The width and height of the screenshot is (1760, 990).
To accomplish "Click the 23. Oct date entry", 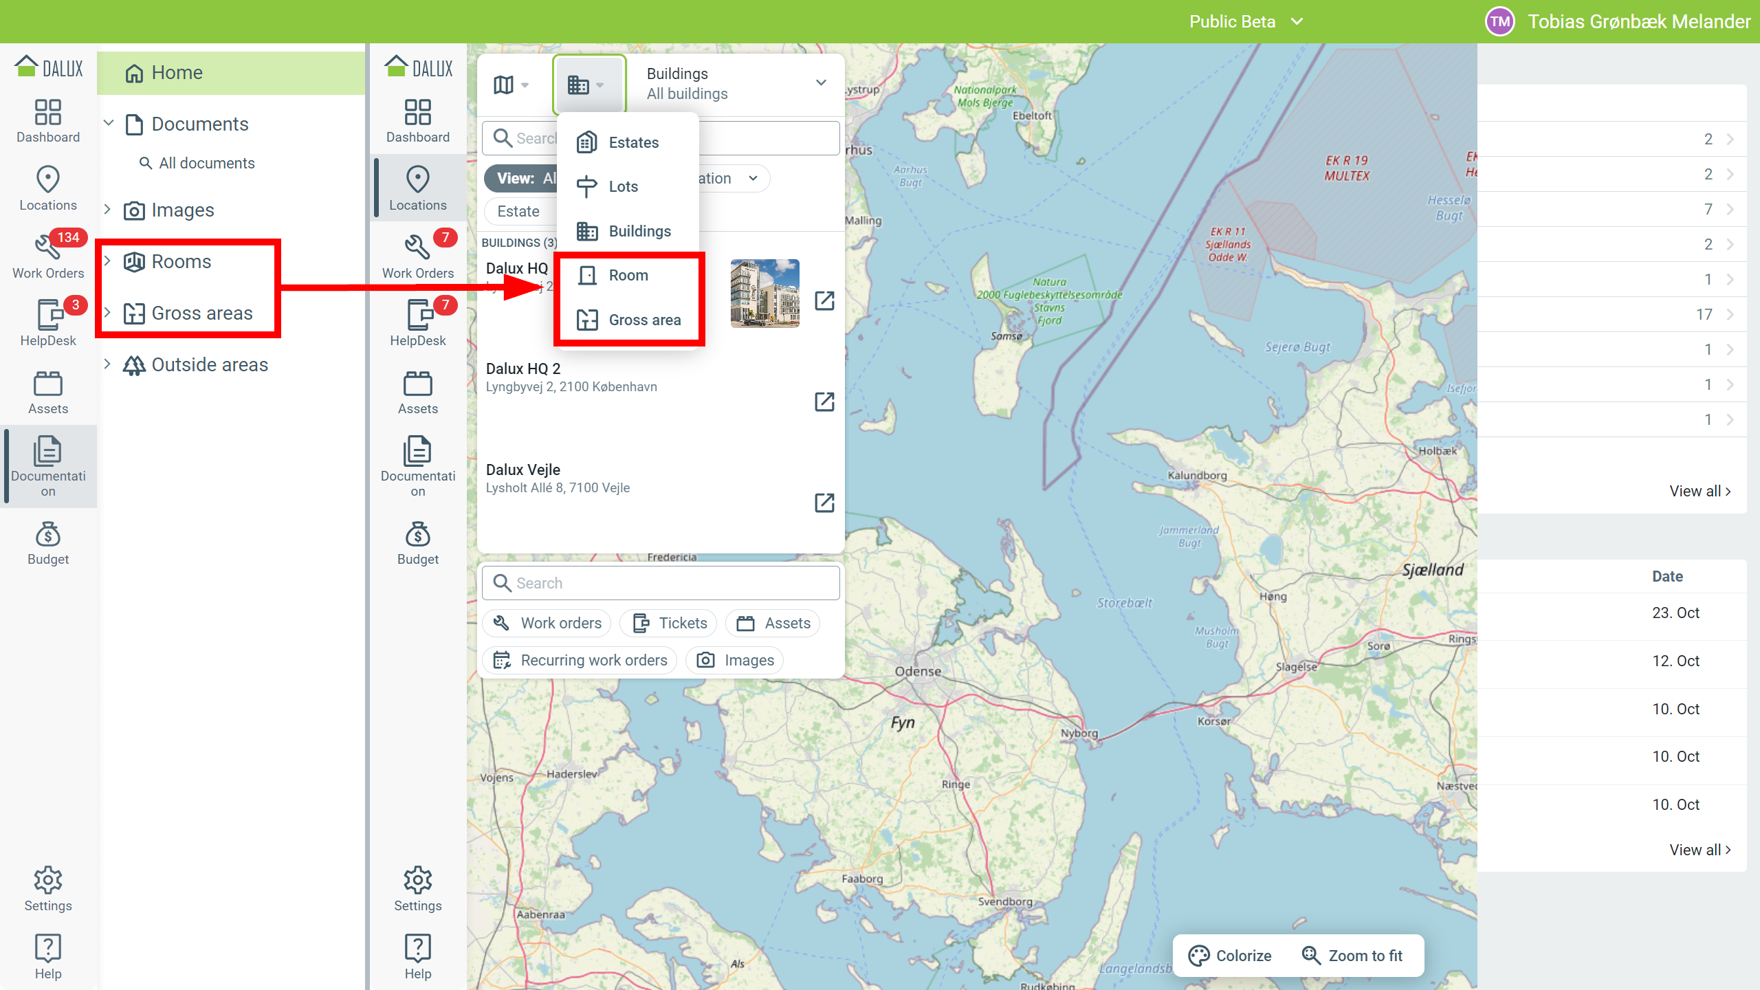I will [1675, 613].
